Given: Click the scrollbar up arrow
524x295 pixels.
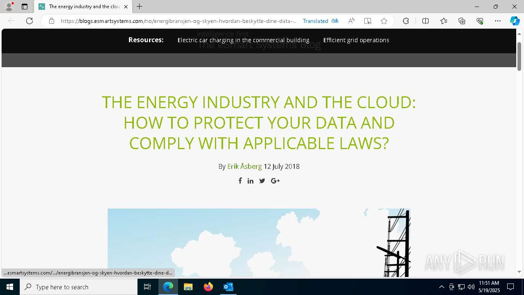Looking at the screenshot, I should coord(519,34).
